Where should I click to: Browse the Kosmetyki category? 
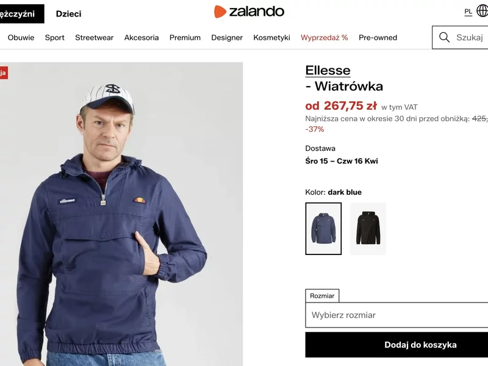click(x=271, y=37)
